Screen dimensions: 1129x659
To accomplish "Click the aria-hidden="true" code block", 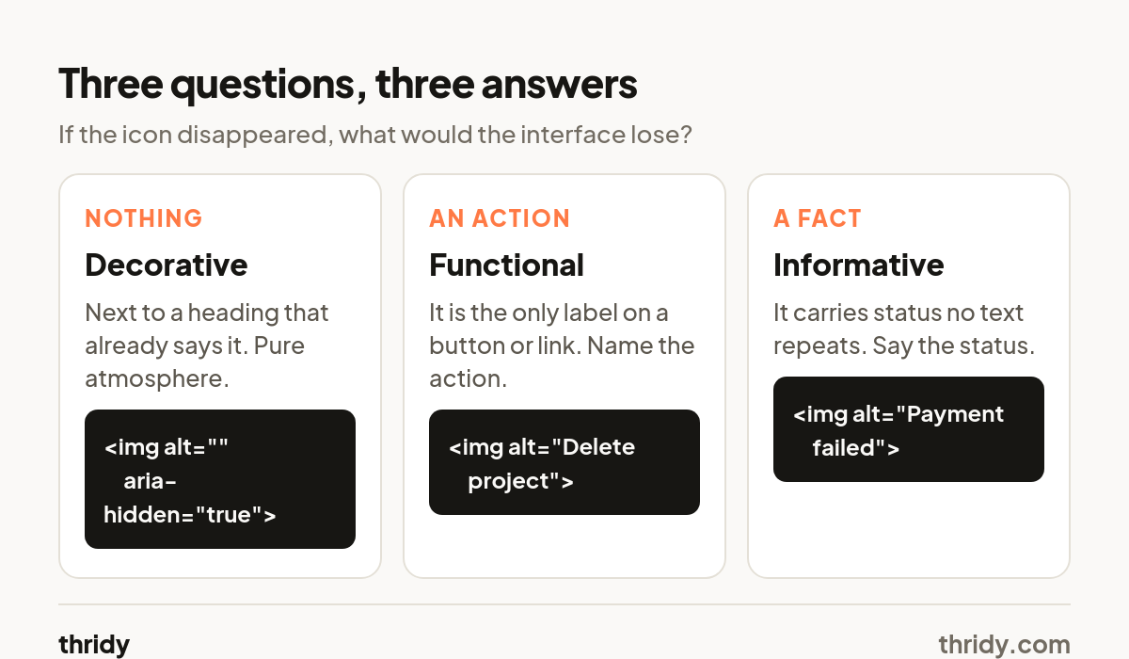I will tap(220, 479).
